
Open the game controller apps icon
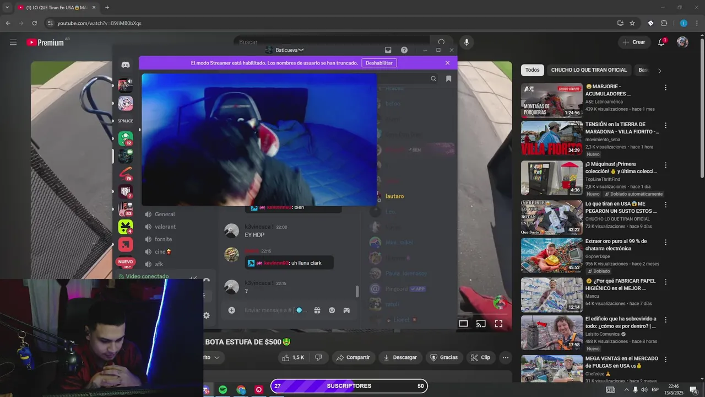coord(346,310)
